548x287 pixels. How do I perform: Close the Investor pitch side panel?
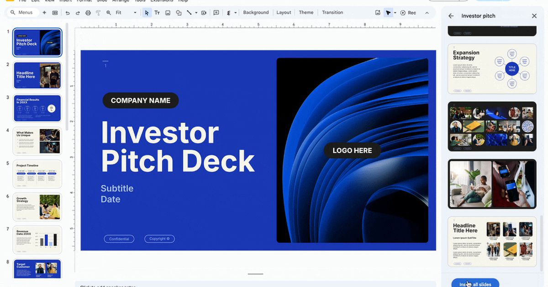pos(534,16)
